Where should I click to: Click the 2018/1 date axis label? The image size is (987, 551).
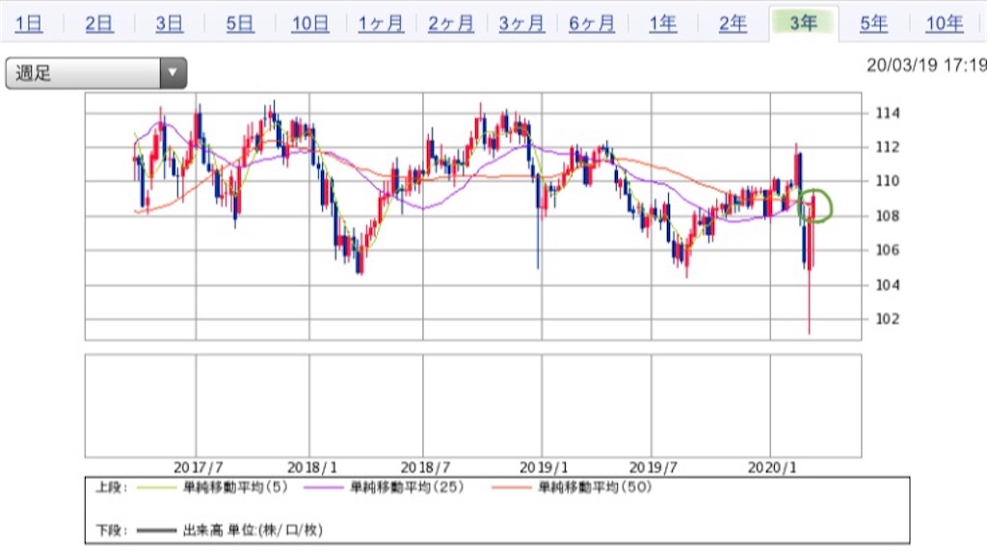click(312, 468)
